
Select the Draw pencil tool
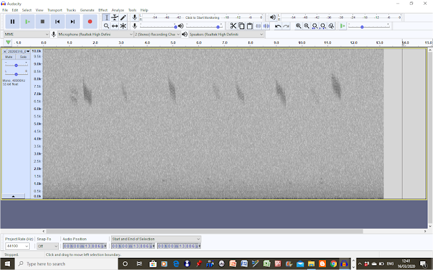point(123,18)
